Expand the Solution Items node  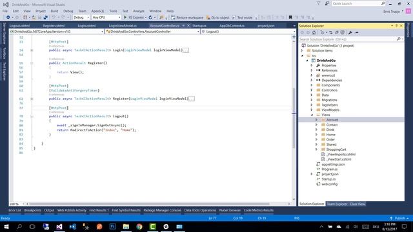(302, 50)
